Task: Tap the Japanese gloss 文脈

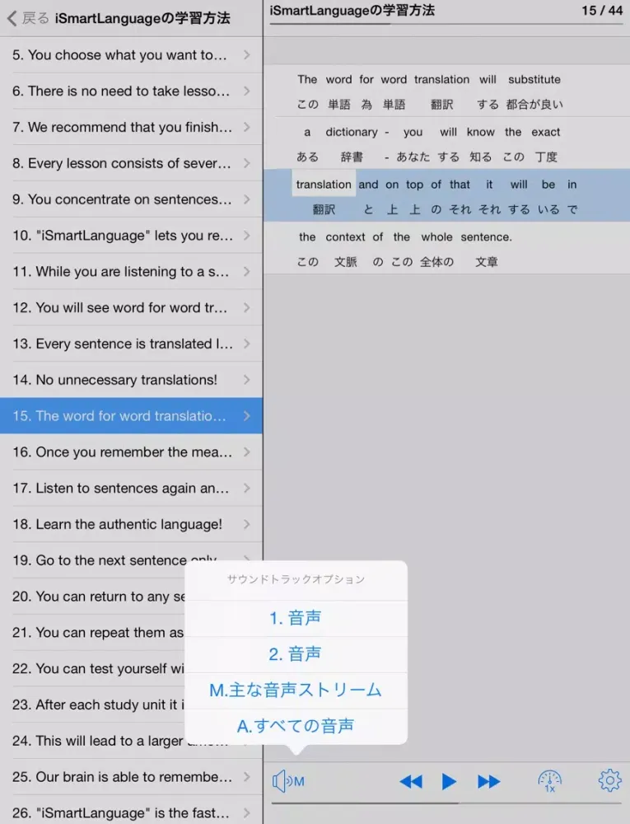Action: [x=345, y=262]
